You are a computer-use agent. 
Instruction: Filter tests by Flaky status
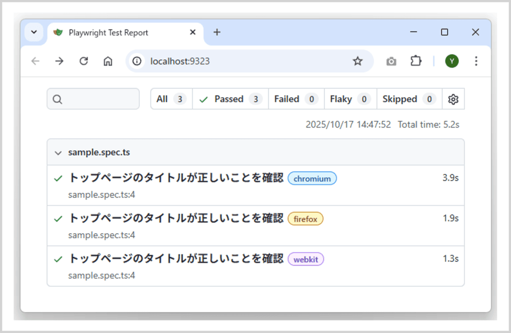pyautogui.click(x=350, y=99)
